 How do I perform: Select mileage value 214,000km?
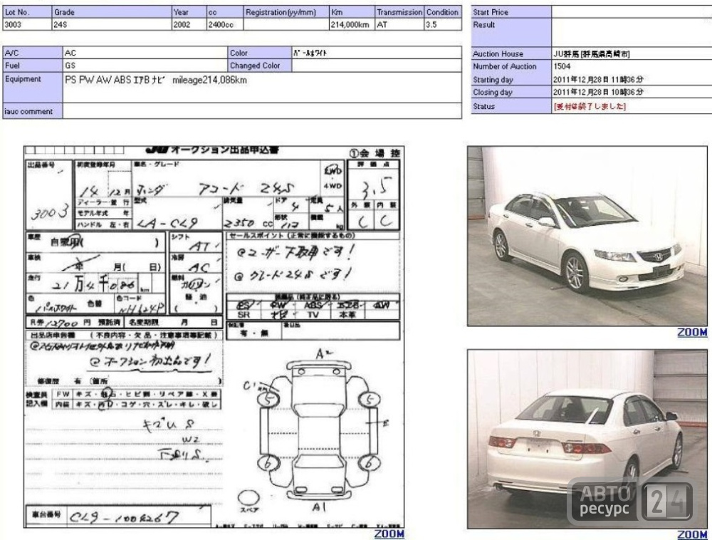click(350, 24)
